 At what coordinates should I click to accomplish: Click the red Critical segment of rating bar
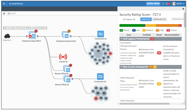[x=180, y=25]
